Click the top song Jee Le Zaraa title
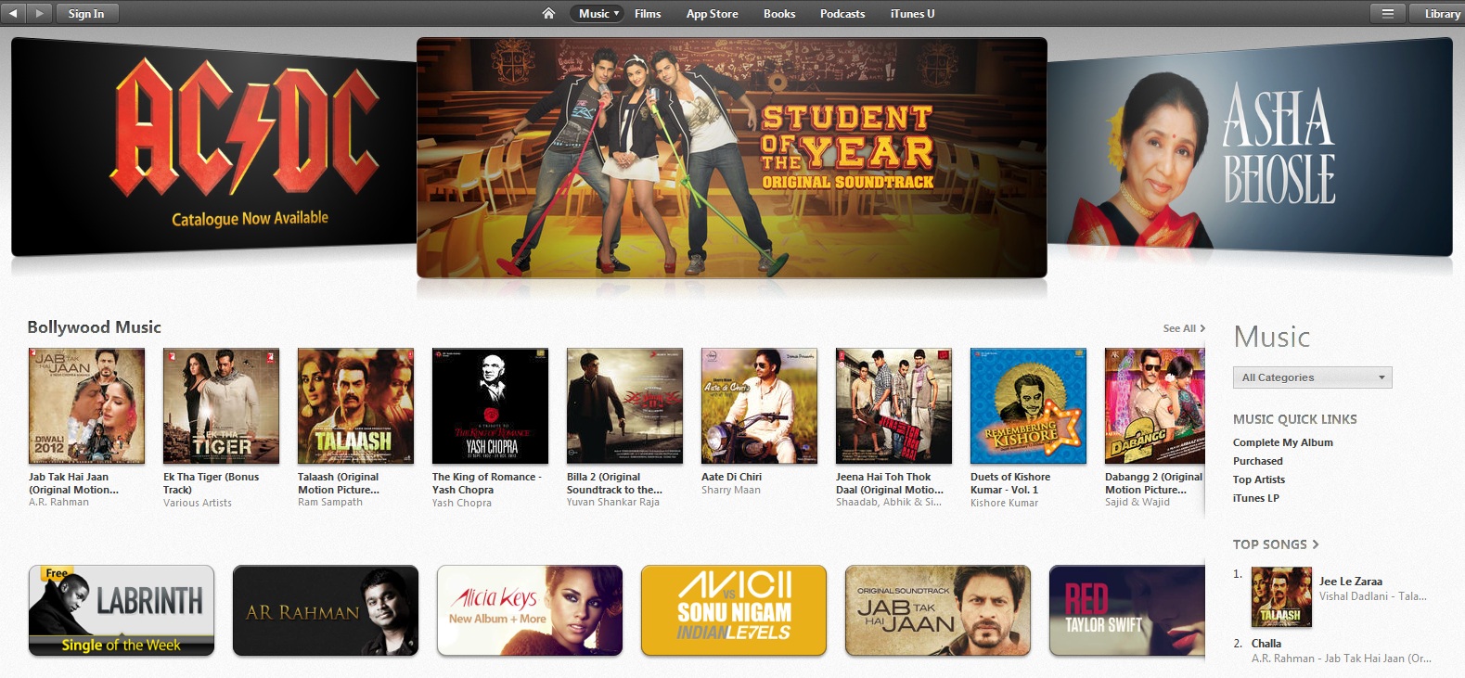Screen dimensions: 1465x678 (1351, 582)
